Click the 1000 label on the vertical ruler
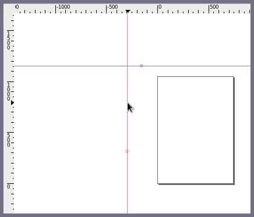Screen dimensions: 254x217 [9, 92]
